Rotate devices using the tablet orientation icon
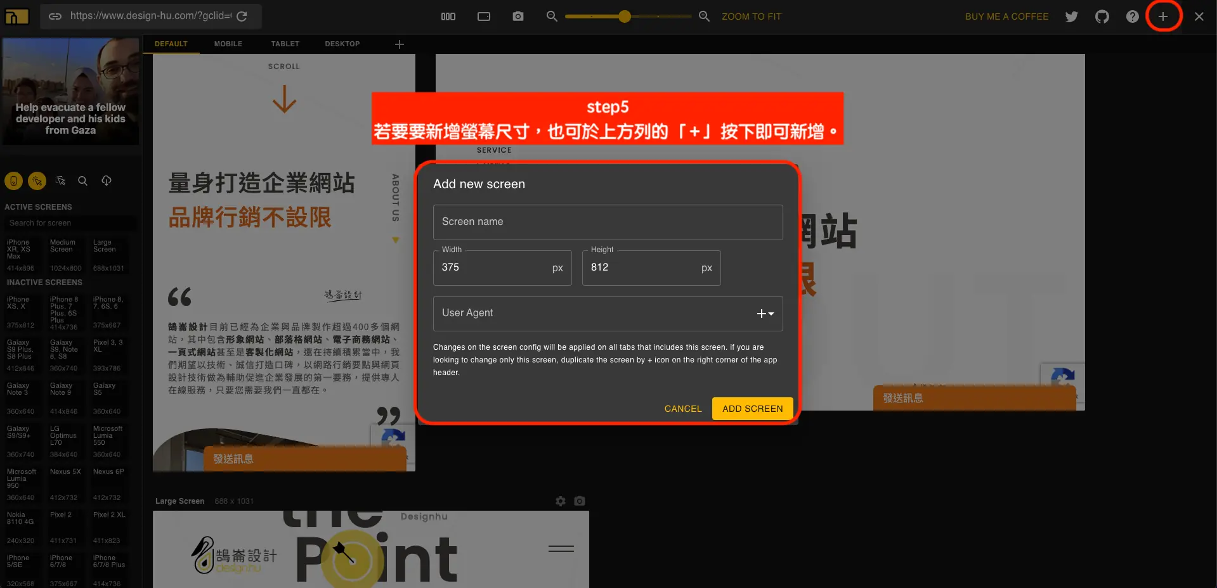Screen dimensions: 1217x588 coord(484,16)
